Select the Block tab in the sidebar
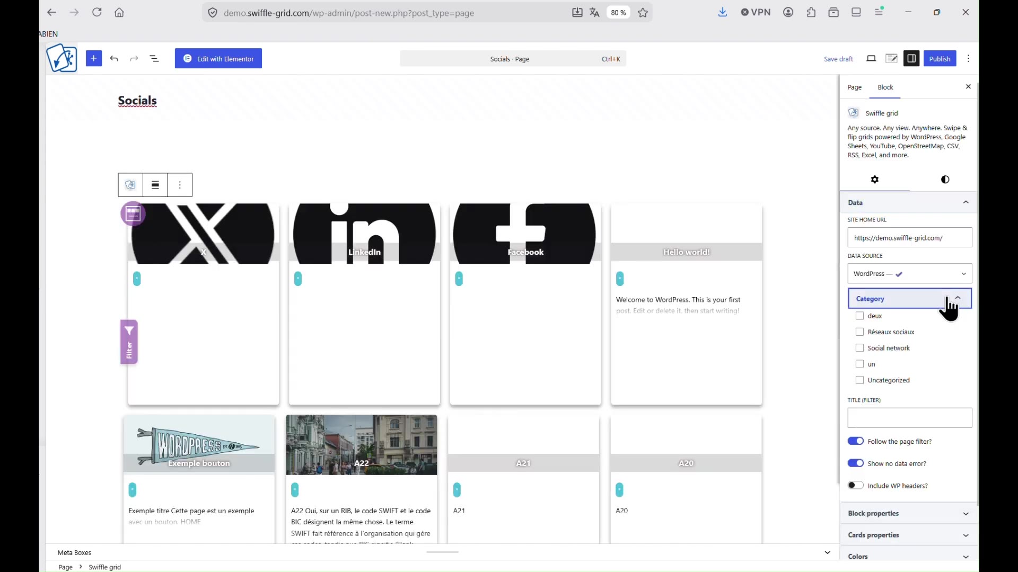This screenshot has height=572, width=1018. pyautogui.click(x=885, y=87)
